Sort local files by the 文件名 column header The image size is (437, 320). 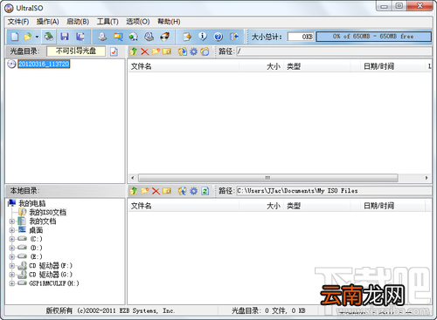(184, 206)
